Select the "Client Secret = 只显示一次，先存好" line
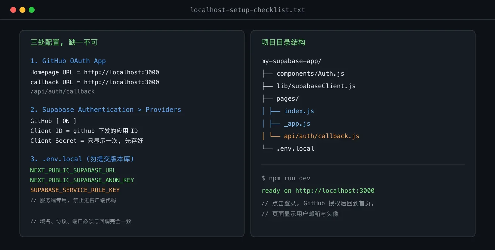Image resolution: width=495 pixels, height=250 pixels. click(87, 141)
